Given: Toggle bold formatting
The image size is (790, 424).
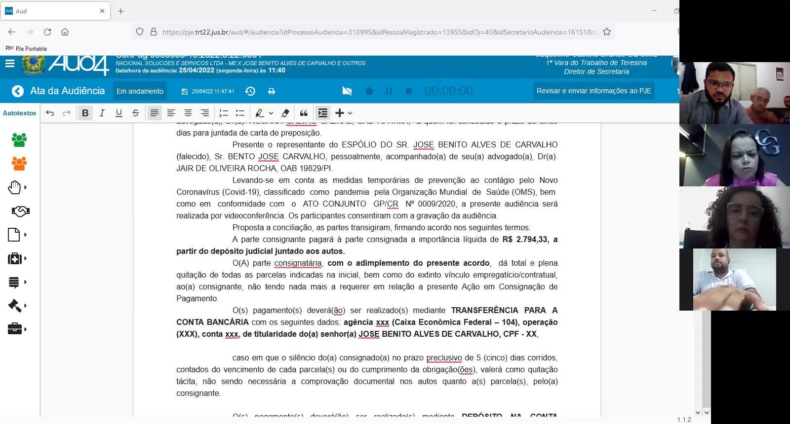Looking at the screenshot, I should 85,113.
